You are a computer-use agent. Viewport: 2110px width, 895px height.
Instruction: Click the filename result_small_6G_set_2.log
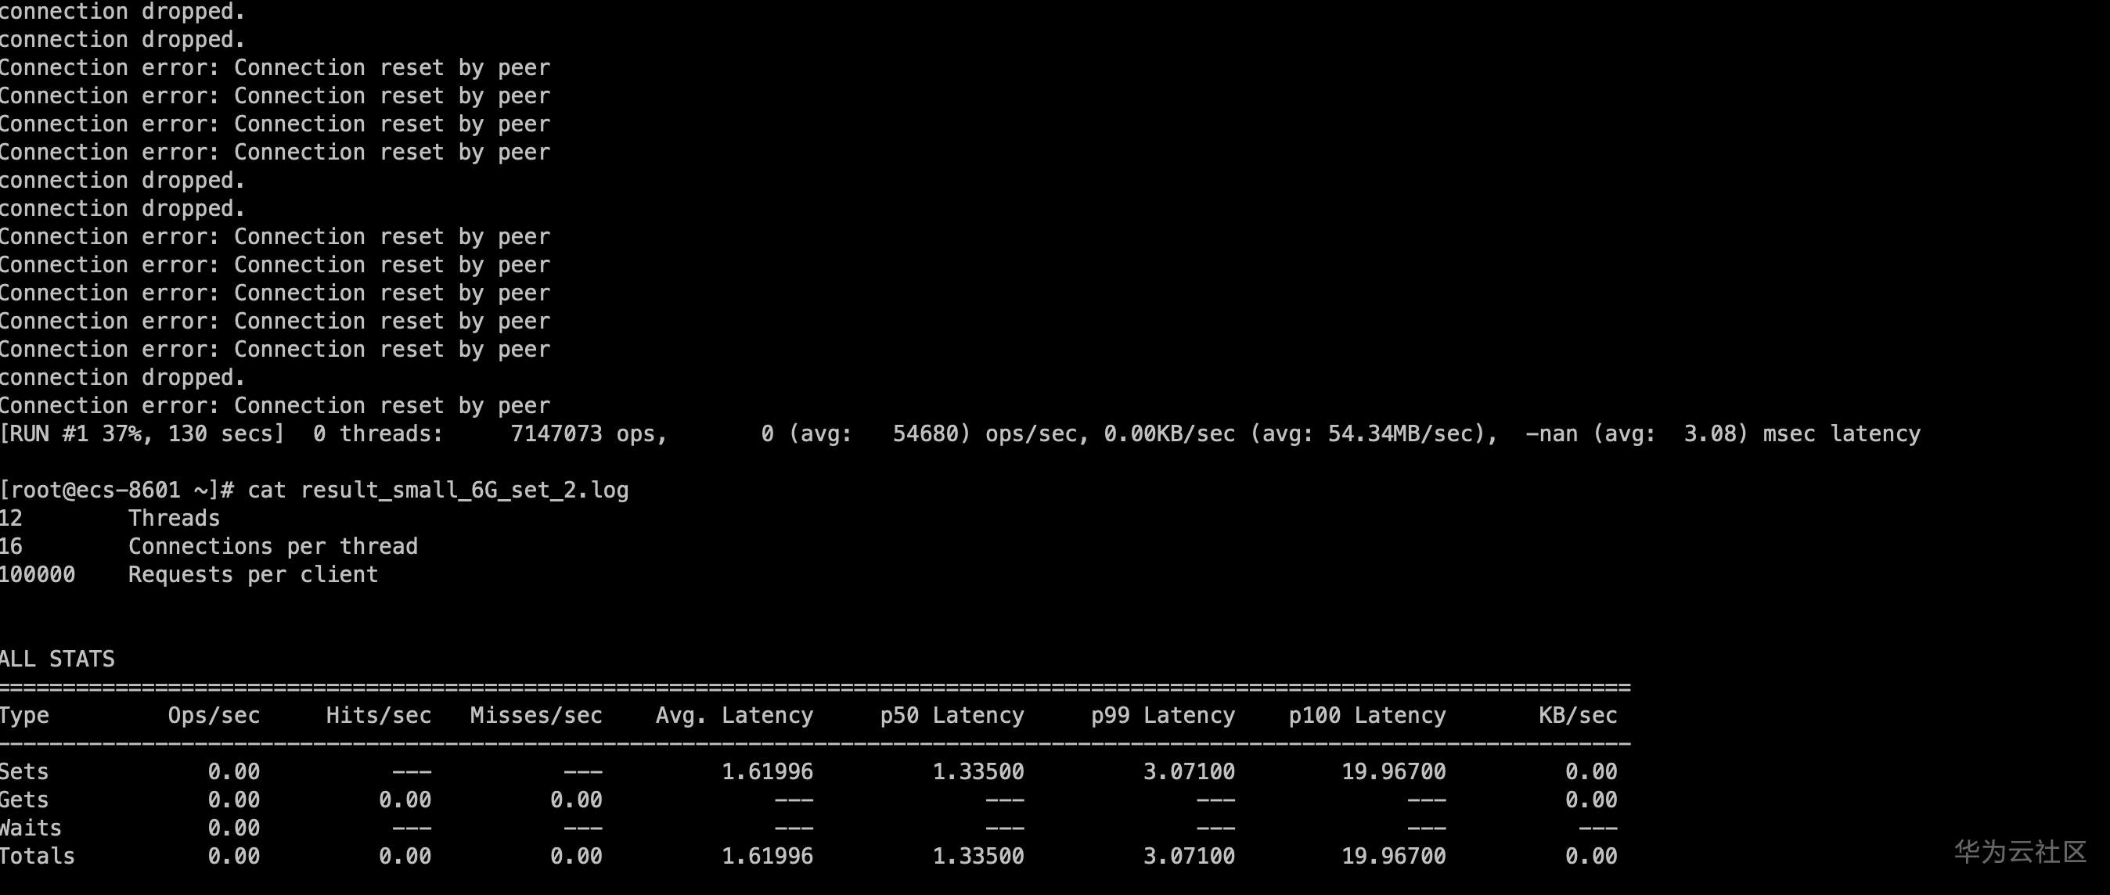tap(464, 491)
